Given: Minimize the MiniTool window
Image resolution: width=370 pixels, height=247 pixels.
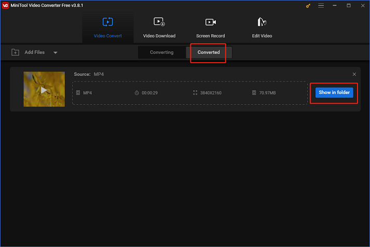Looking at the screenshot, I should (x=335, y=5).
